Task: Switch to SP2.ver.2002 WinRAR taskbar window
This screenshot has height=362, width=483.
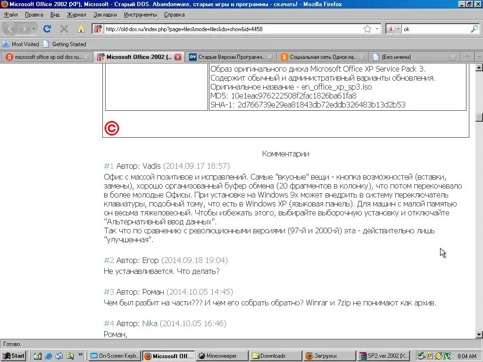Action: point(383,356)
